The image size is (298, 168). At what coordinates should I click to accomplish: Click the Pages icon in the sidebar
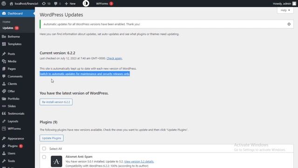(4, 69)
